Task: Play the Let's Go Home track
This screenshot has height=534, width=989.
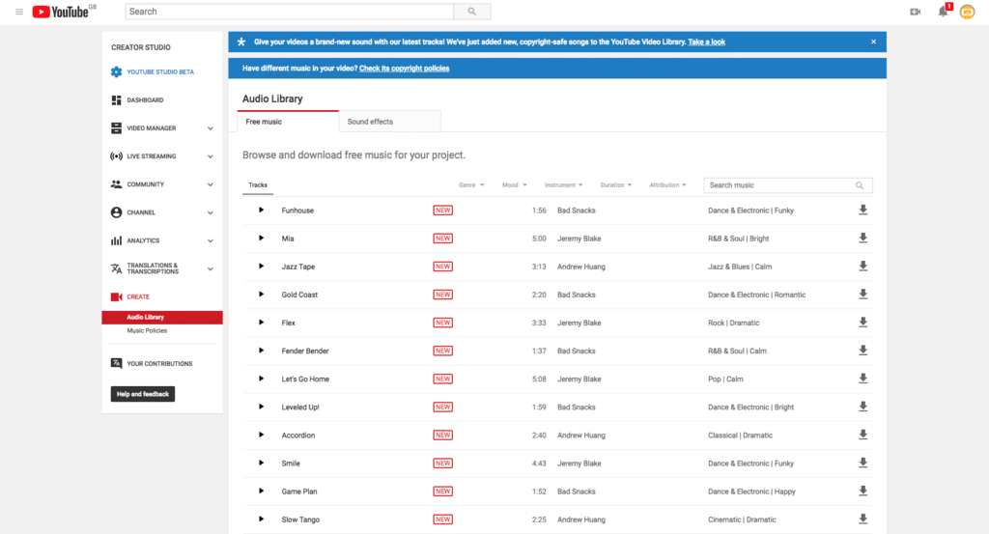Action: click(x=261, y=379)
